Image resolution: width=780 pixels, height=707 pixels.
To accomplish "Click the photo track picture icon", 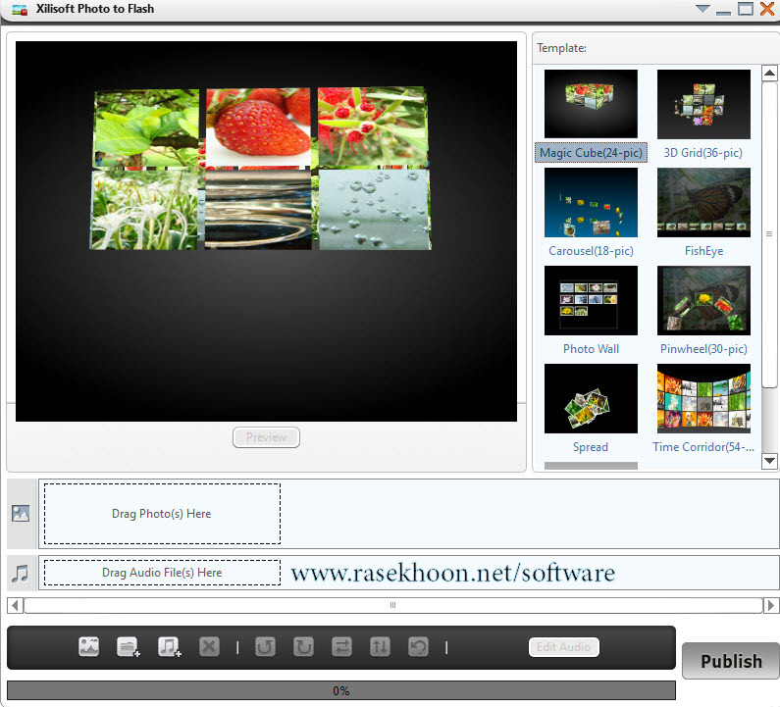I will 21,513.
